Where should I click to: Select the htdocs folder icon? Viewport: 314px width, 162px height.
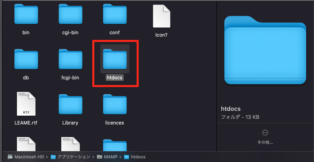pyautogui.click(x=115, y=59)
